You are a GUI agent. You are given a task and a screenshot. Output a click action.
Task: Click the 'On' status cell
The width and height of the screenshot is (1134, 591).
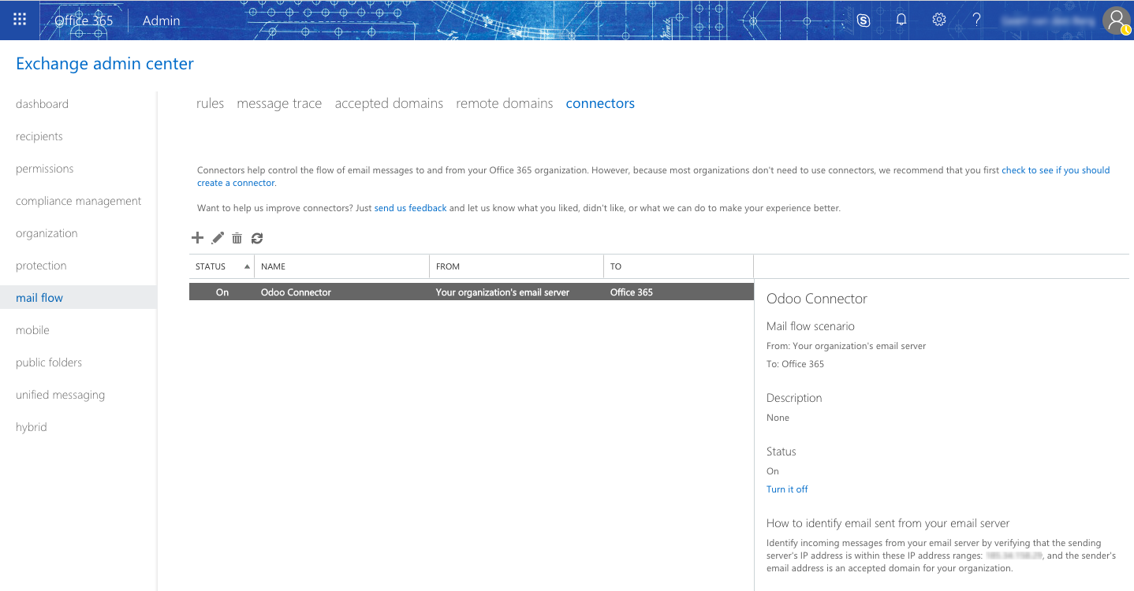click(222, 292)
